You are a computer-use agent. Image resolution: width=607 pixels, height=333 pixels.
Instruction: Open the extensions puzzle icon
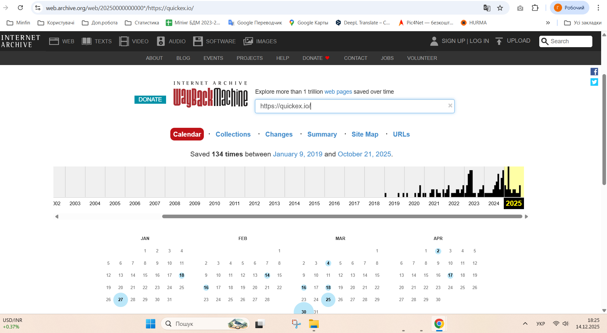(535, 8)
